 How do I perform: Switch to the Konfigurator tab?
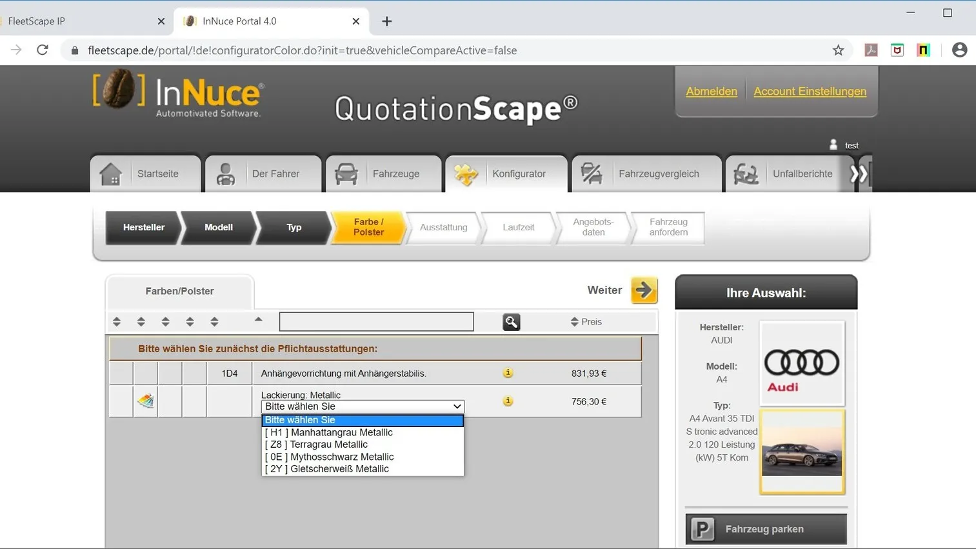[x=506, y=174]
